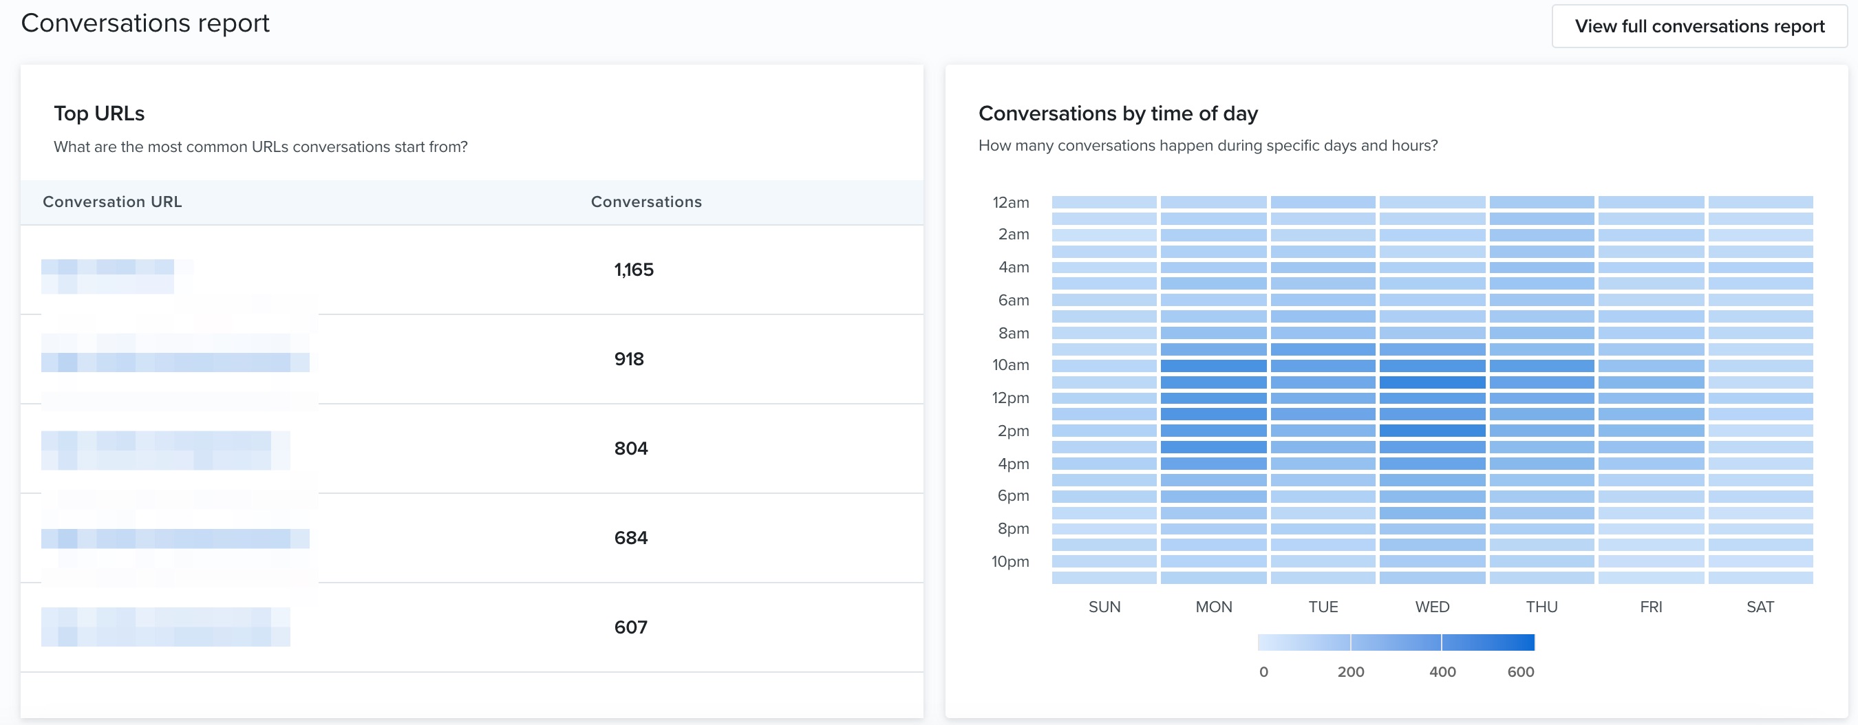This screenshot has height=725, width=1858.
Task: Click the lightest legend segment from 0 to 200
Action: click(1304, 643)
